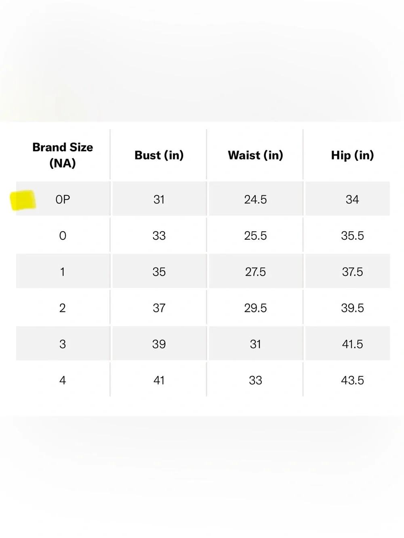Click the waist value 24.5 cell
Image resolution: width=404 pixels, height=538 pixels.
[255, 199]
